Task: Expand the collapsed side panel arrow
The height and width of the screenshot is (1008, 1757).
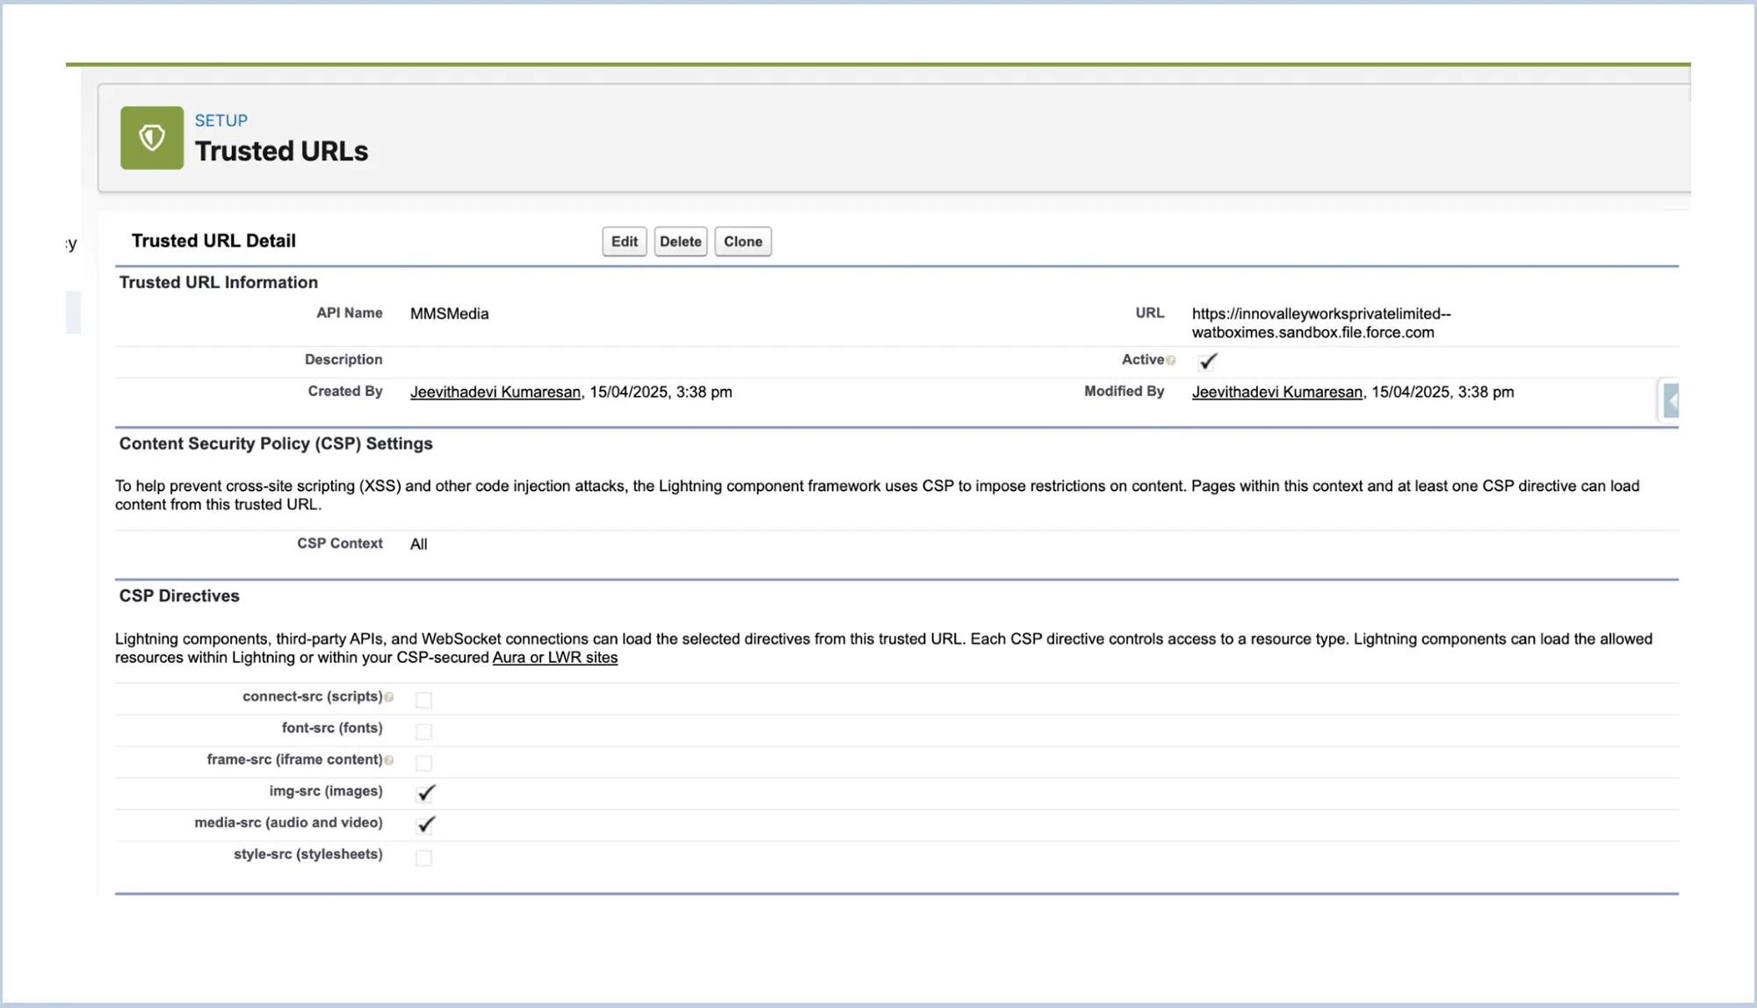Action: [x=1671, y=401]
